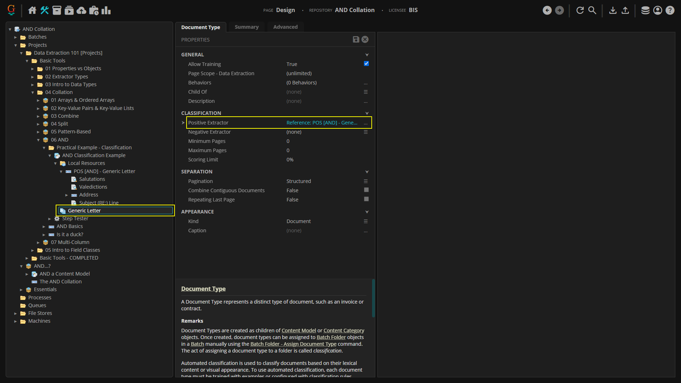Toggle the Repeating Last Page checkbox
This screenshot has height=383, width=681.
[x=366, y=199]
